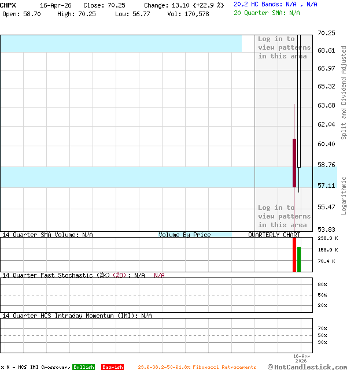Select the tall white candlestick
Image resolution: width=347 pixels, height=370 pixels.
pos(300,101)
